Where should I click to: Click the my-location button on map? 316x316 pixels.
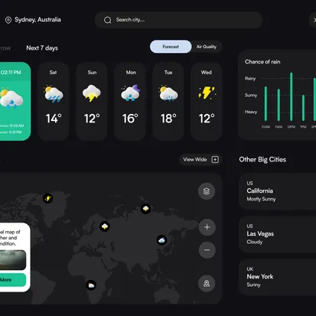coord(207,283)
